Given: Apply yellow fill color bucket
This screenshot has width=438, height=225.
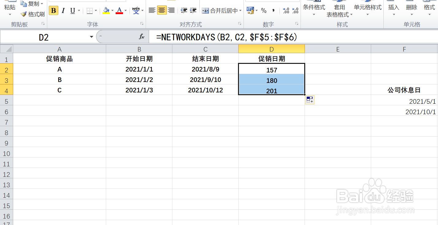Looking at the screenshot, I should [x=106, y=11].
